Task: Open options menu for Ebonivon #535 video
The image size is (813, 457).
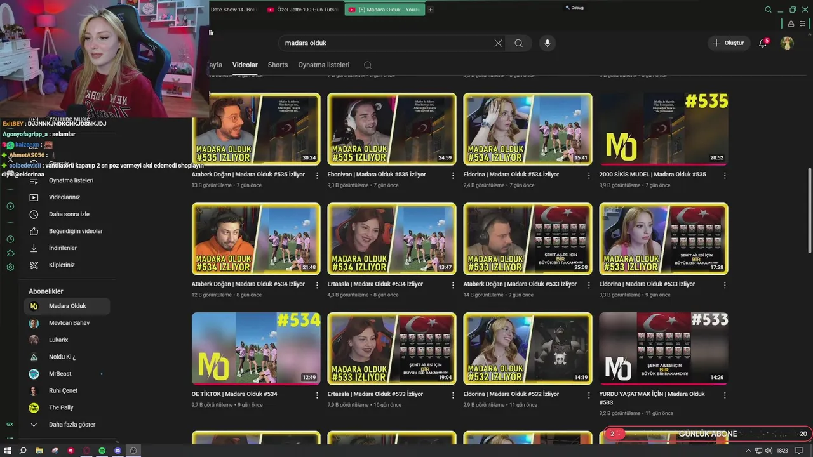Action: coord(453,176)
